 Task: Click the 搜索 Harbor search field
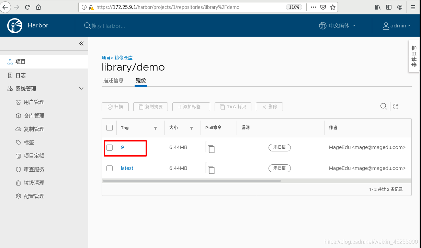(108, 26)
